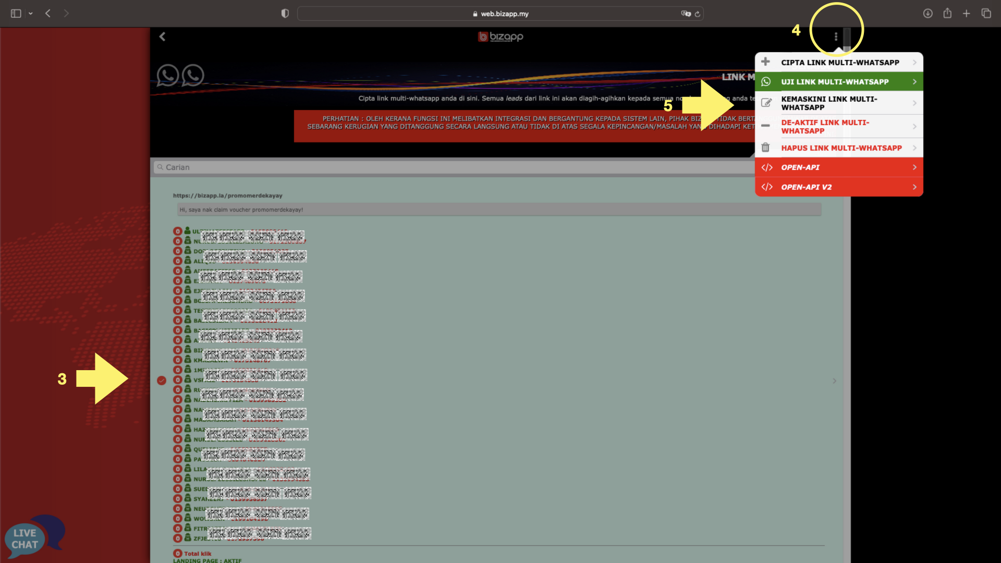The height and width of the screenshot is (563, 1001).
Task: Click the 'Hi, saya nak claim voucher' message box
Action: (x=499, y=210)
